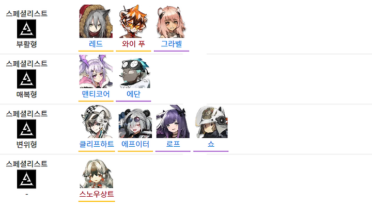Open the 에단 name link
Screen dimensions: 372x207
click(133, 94)
